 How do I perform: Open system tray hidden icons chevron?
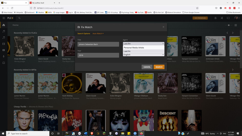[218, 133]
